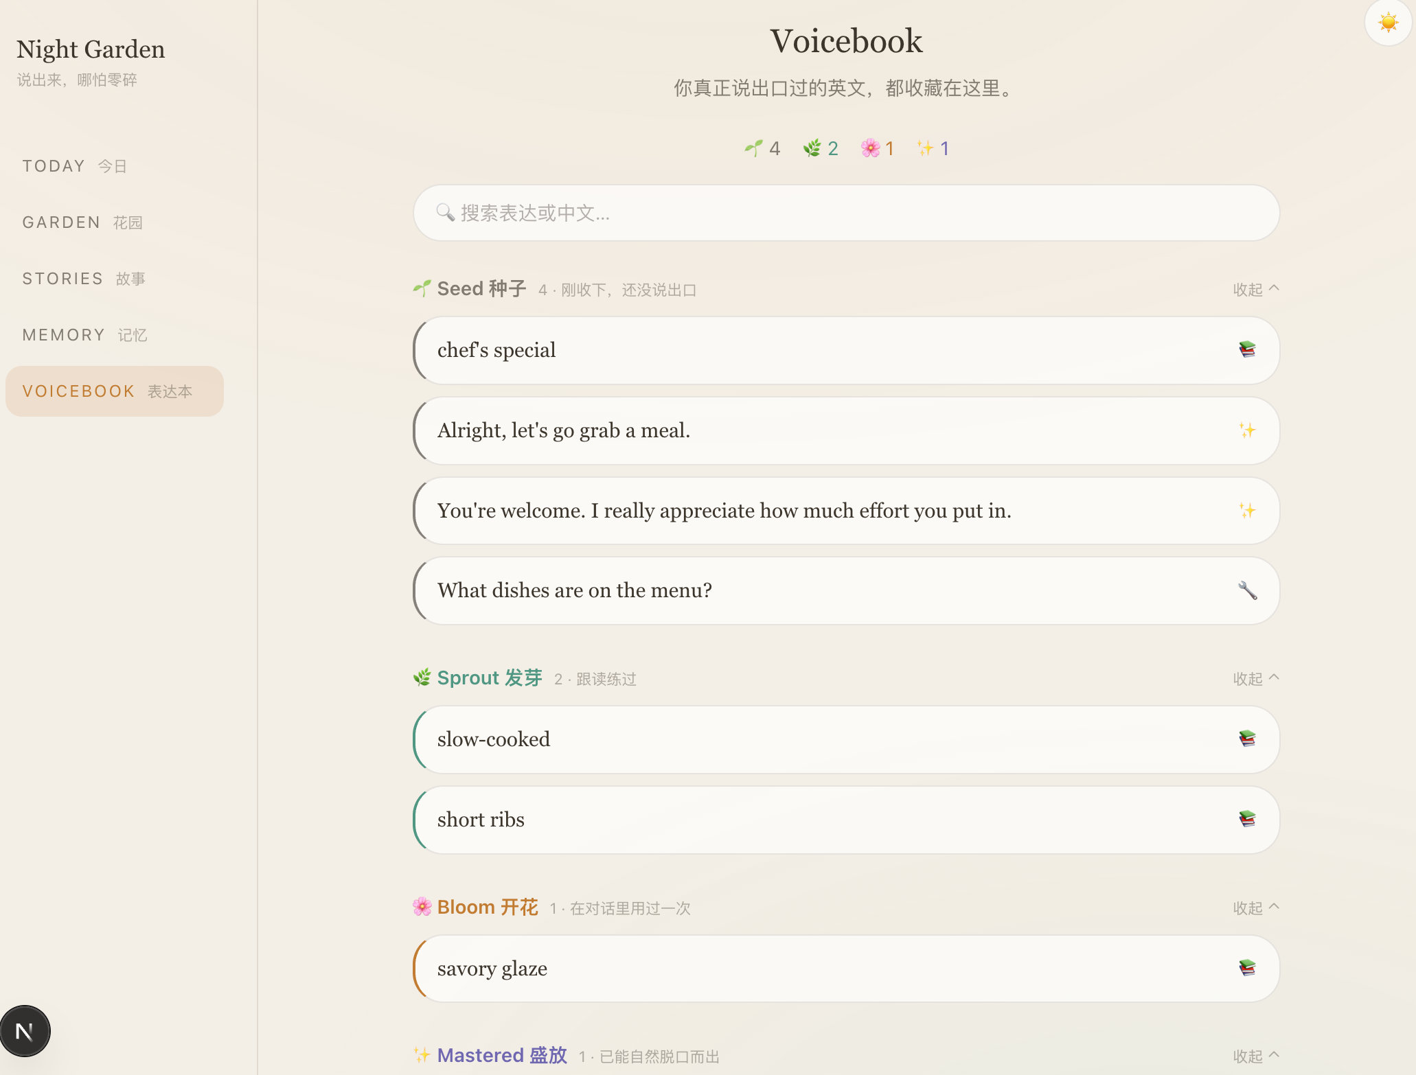1416x1075 pixels.
Task: Click note 跟读练过
Action: tap(606, 680)
